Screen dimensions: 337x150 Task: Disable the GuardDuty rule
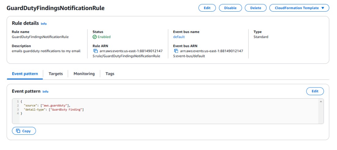230,8
